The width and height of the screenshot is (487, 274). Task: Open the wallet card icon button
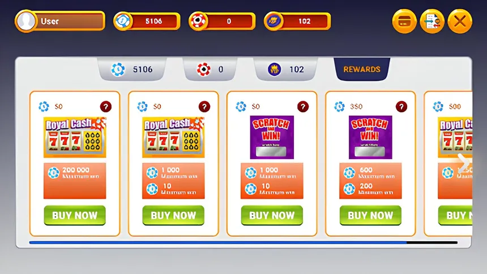coord(404,21)
